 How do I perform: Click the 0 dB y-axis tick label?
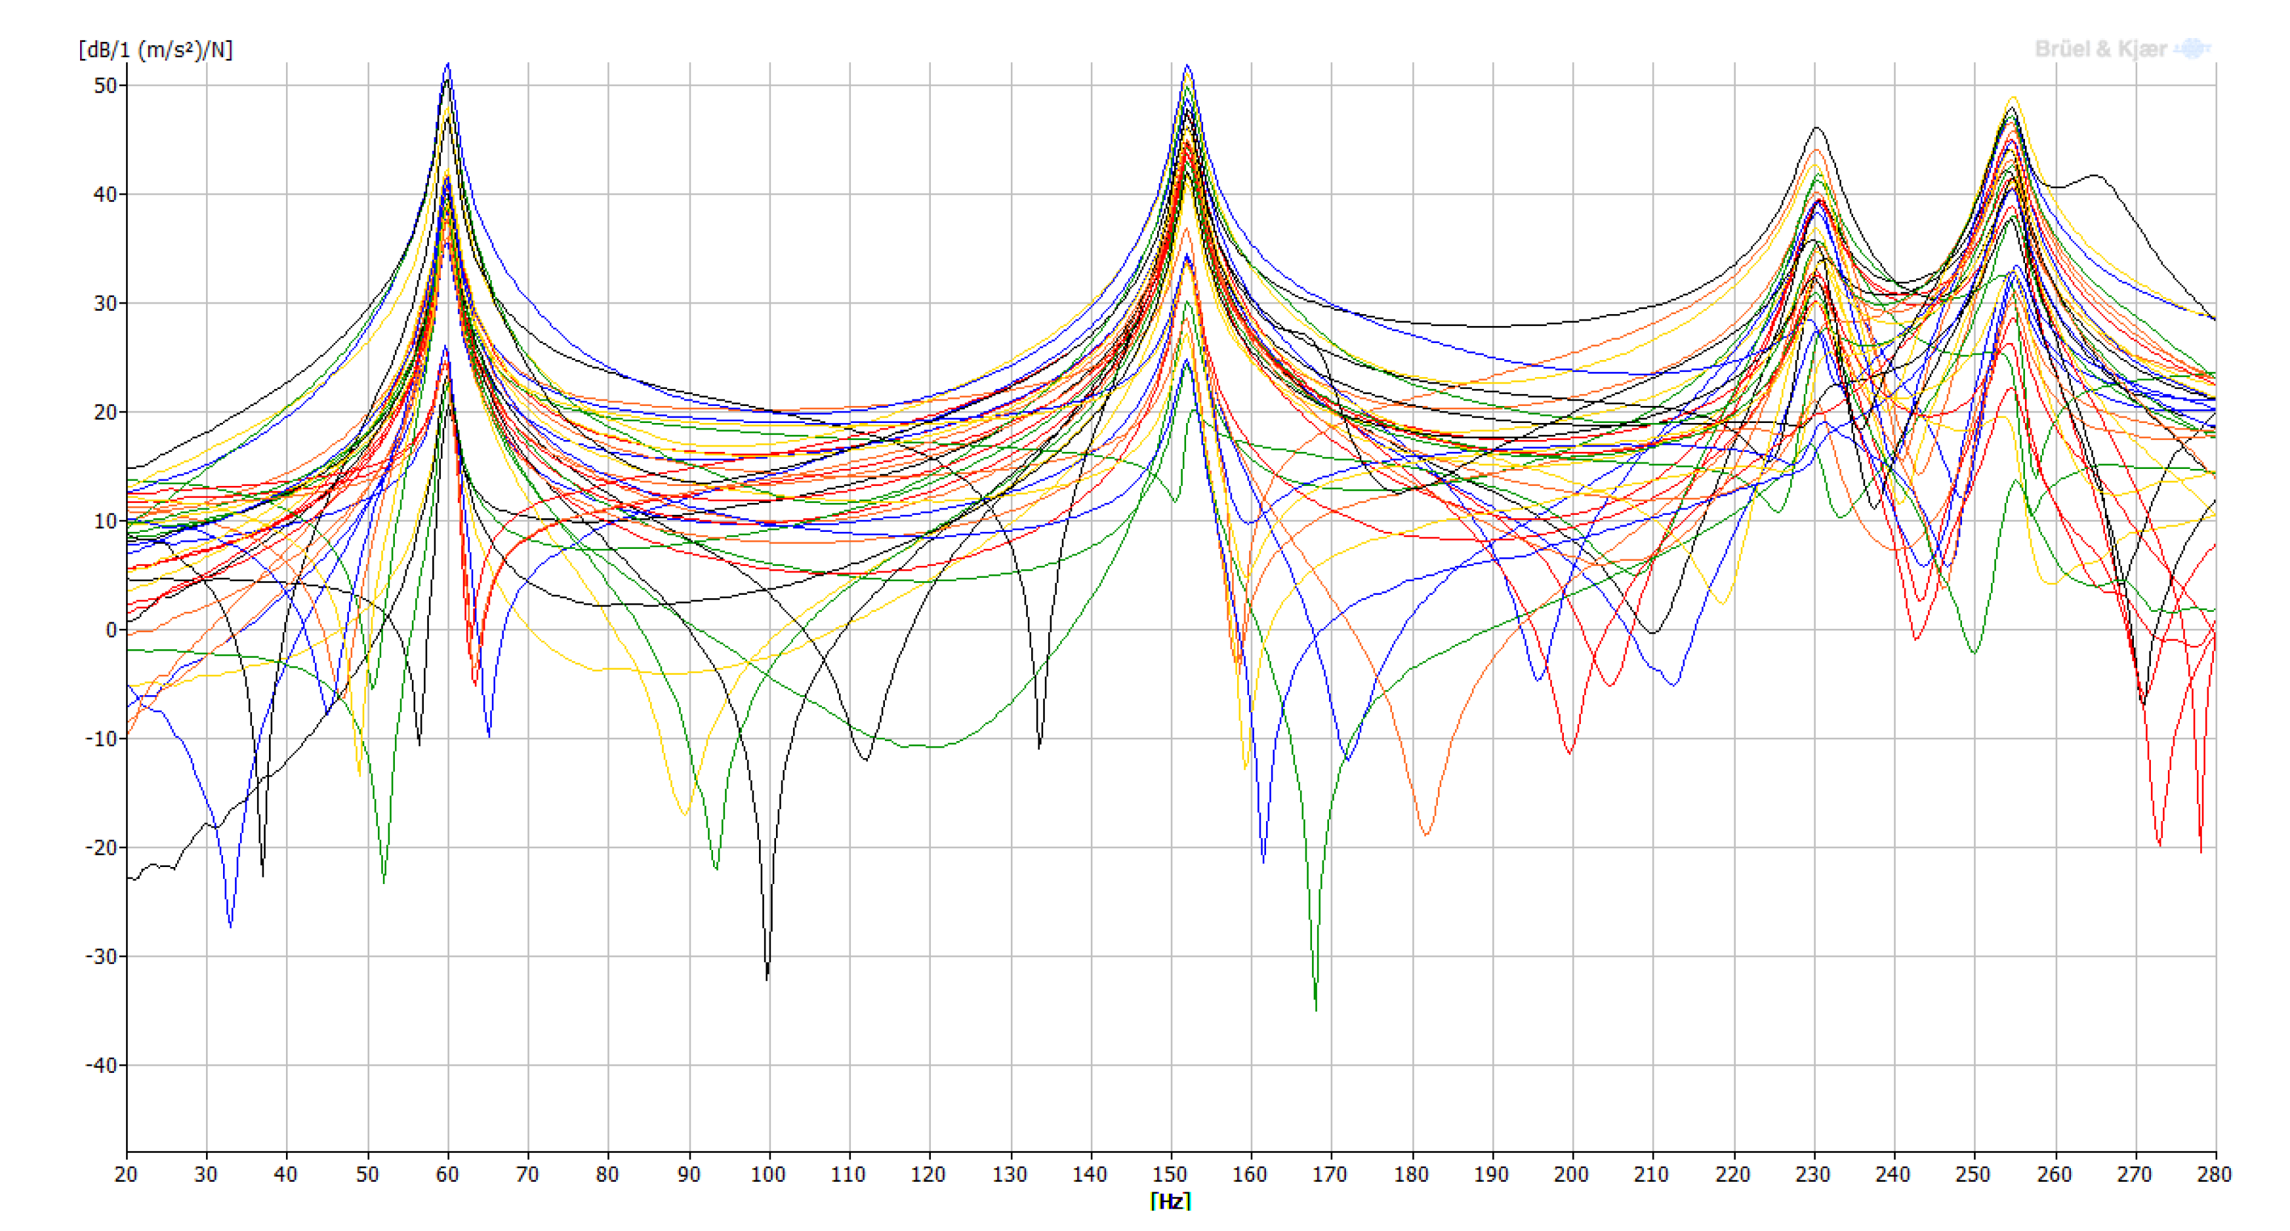coord(111,630)
